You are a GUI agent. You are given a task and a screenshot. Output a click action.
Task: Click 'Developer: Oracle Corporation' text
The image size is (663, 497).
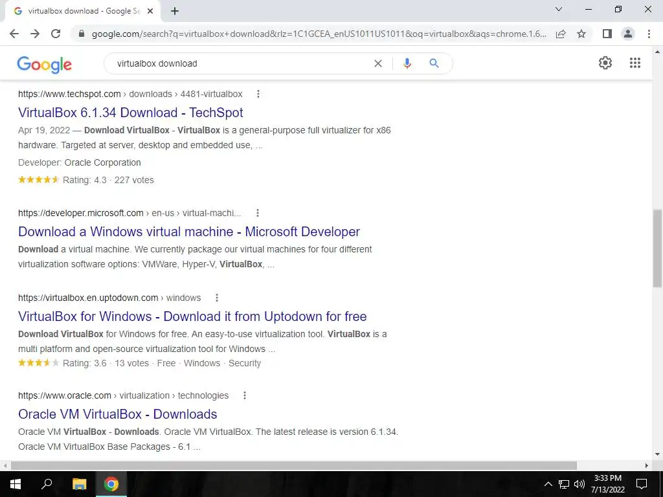pyautogui.click(x=80, y=162)
